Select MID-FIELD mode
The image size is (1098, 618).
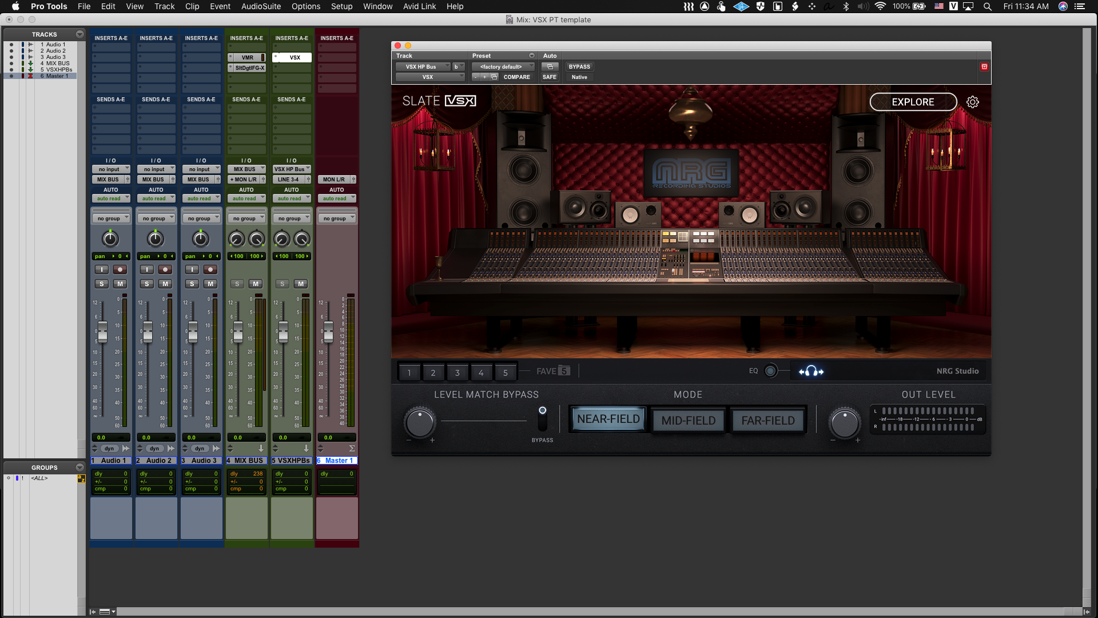pos(689,421)
